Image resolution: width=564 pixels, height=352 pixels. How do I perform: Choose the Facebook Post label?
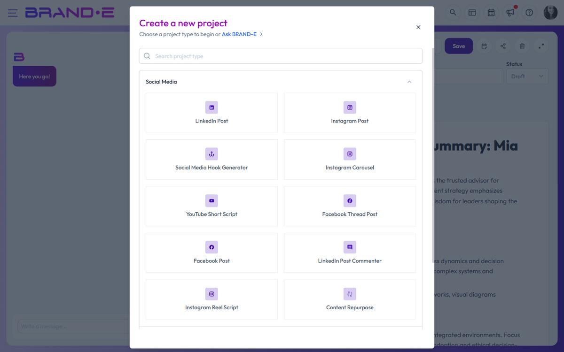[x=211, y=261]
